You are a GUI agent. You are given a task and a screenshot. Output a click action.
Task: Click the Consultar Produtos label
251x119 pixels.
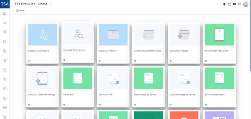pyautogui.click(x=179, y=51)
